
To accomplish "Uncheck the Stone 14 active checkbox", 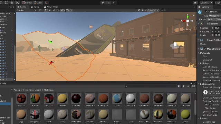I will pos(206,12).
